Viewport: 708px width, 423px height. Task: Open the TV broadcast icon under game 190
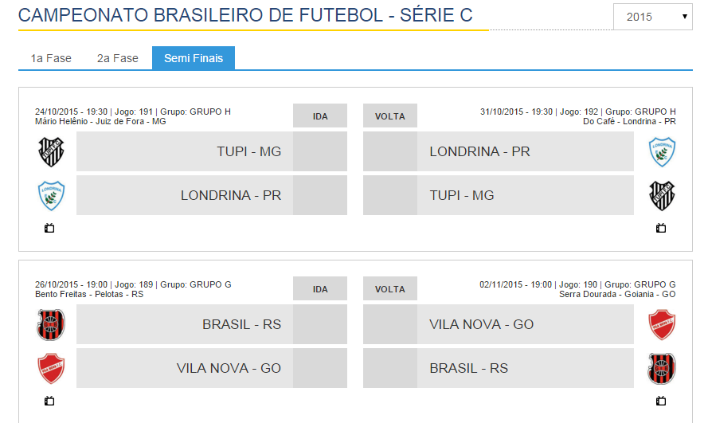661,401
